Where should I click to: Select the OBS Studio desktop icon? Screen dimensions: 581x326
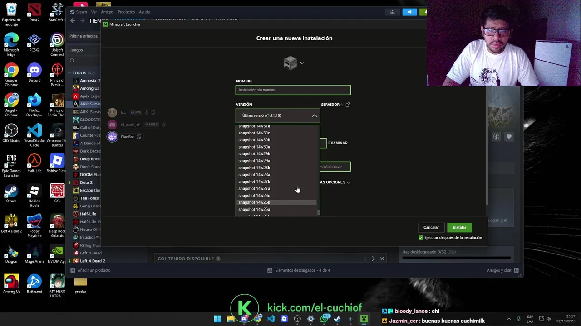[x=11, y=133]
